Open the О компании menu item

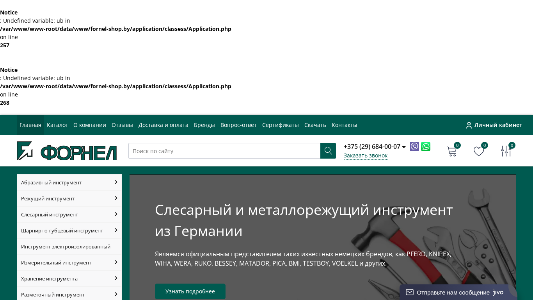coord(90,125)
